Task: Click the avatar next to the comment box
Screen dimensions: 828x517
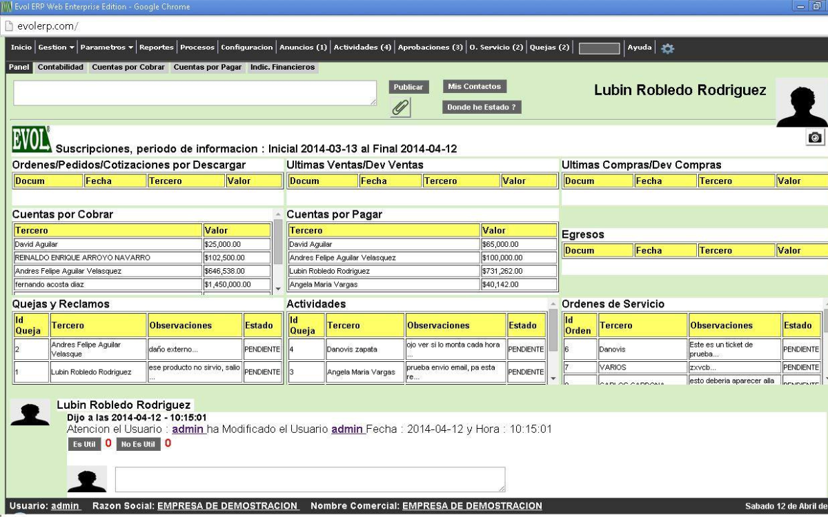Action: pyautogui.click(x=87, y=480)
